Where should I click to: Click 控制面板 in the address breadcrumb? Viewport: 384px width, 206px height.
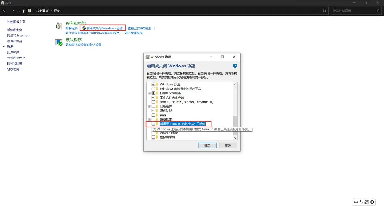click(x=42, y=11)
